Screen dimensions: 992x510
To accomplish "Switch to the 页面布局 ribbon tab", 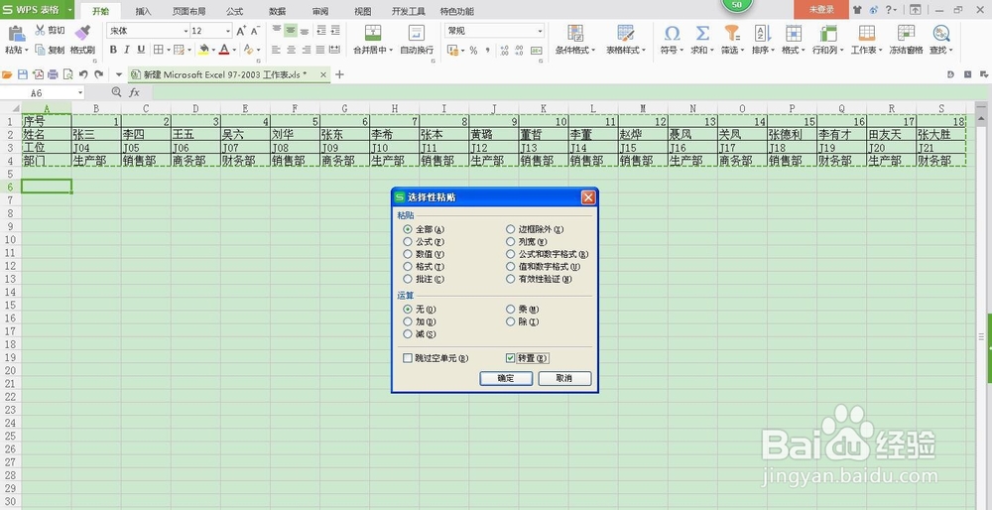I will 188,11.
